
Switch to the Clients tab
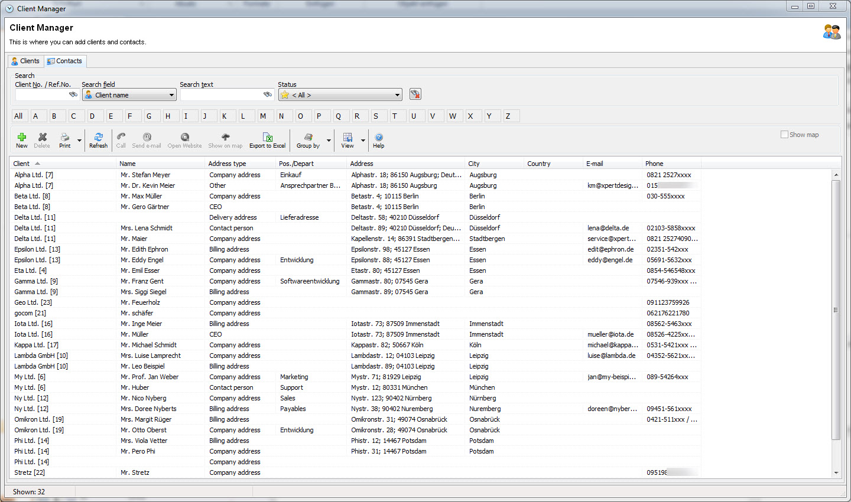pos(25,61)
